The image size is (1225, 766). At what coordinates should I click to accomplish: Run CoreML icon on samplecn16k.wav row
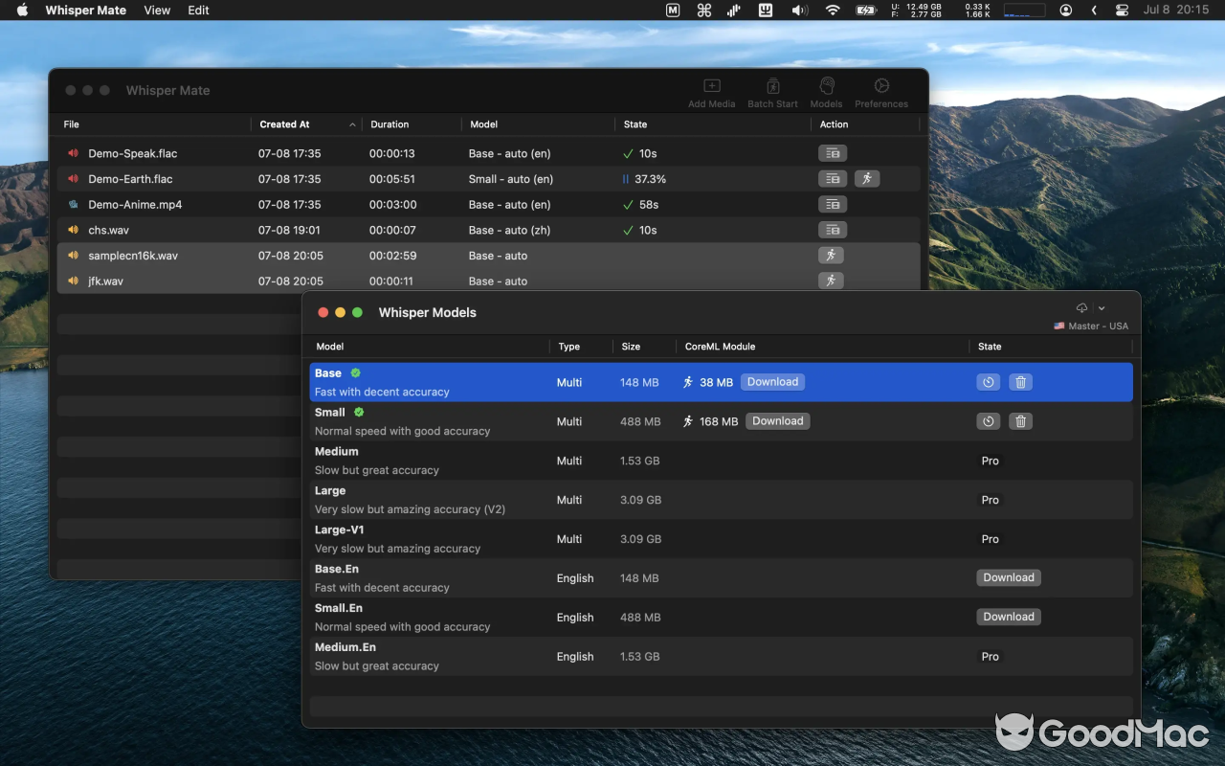pos(831,256)
